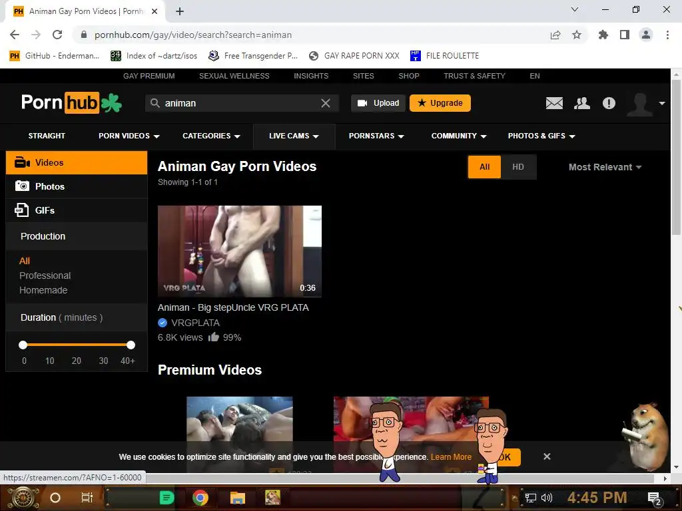Open the green chat app on taskbar
Viewport: 682px width, 511px height.
point(167,498)
